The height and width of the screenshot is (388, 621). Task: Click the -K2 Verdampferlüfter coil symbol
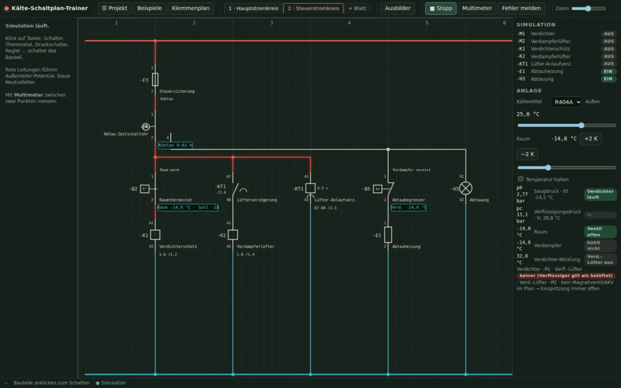tap(233, 235)
